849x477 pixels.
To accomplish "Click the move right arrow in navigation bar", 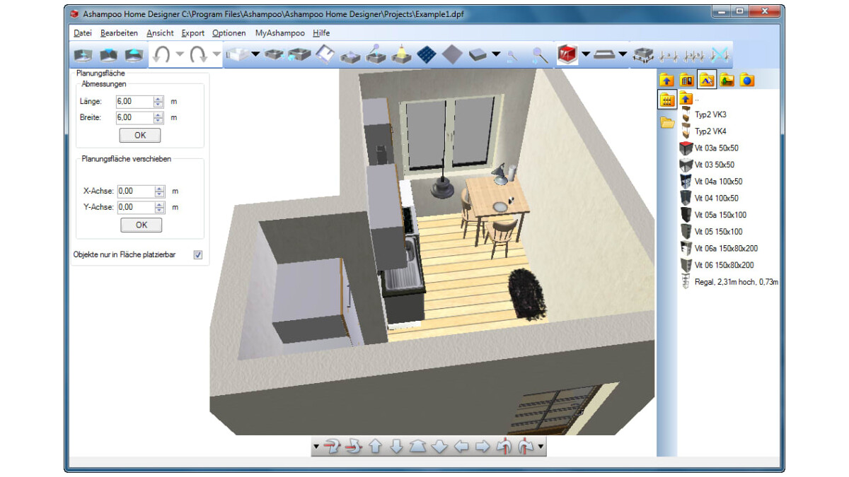I will tap(483, 447).
